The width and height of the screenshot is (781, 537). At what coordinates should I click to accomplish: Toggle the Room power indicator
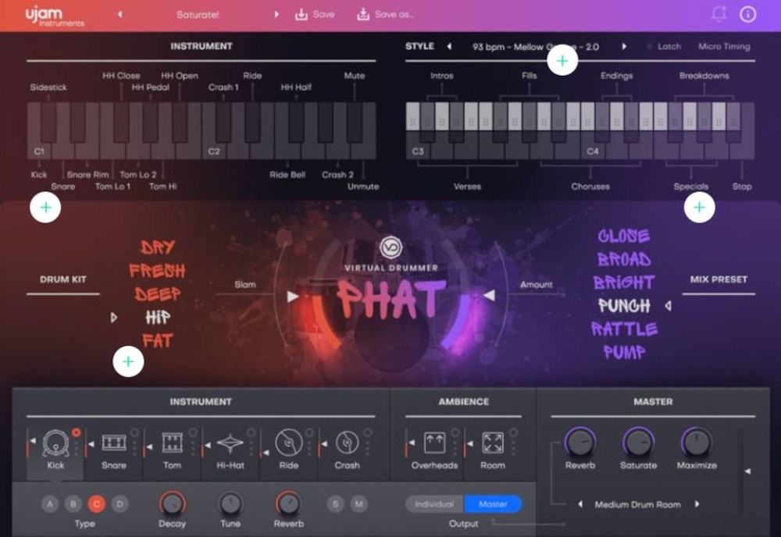(x=513, y=432)
